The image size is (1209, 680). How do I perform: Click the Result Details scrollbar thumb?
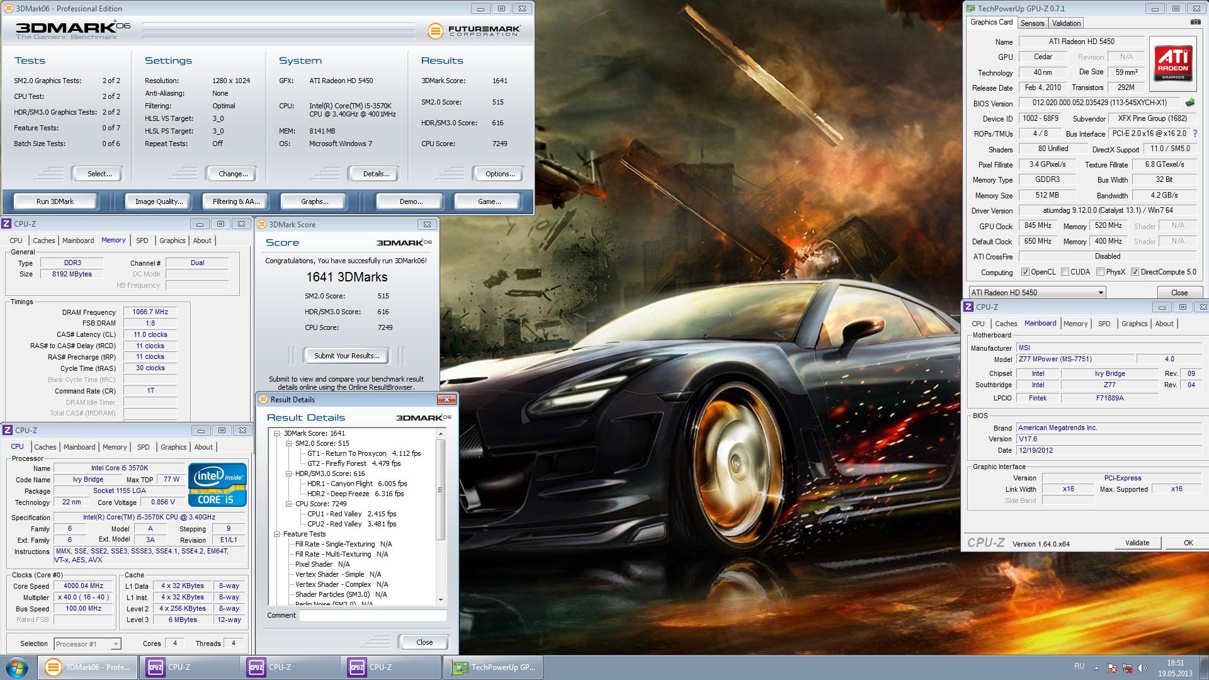[x=440, y=490]
